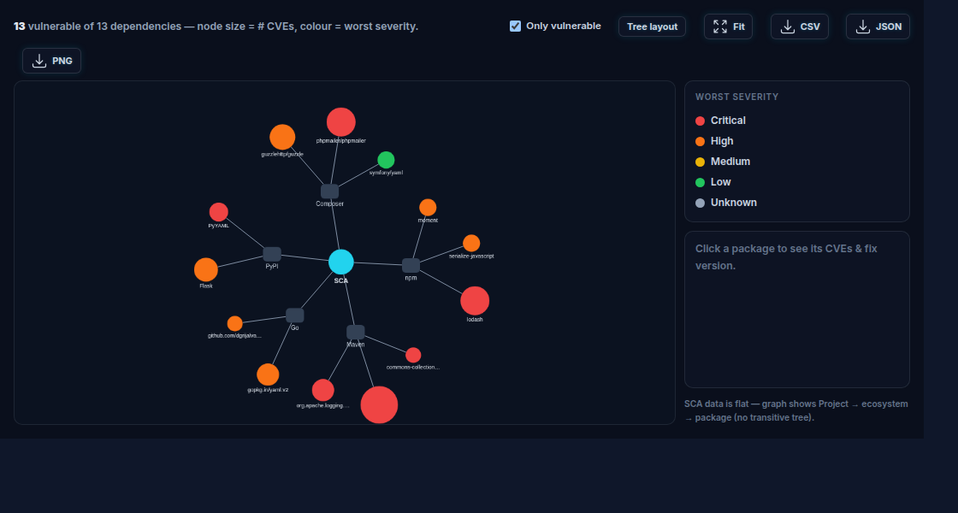Screen dimensions: 958x513
Task: Select the Flask package node
Action: pos(206,270)
